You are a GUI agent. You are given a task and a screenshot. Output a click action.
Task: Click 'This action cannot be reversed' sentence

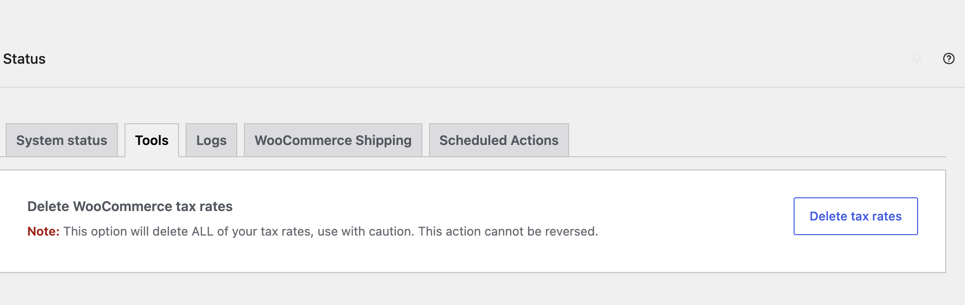click(x=508, y=231)
